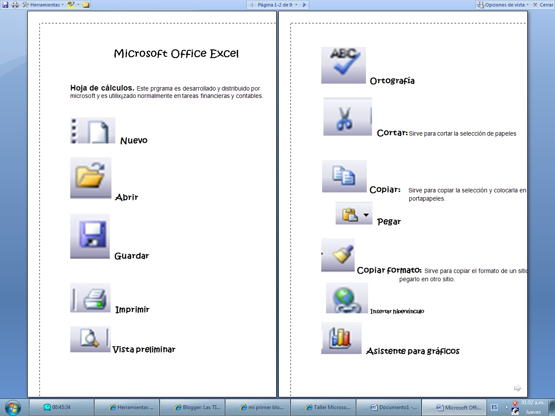Click the Copiar formato paintbrush icon image

tap(338, 255)
